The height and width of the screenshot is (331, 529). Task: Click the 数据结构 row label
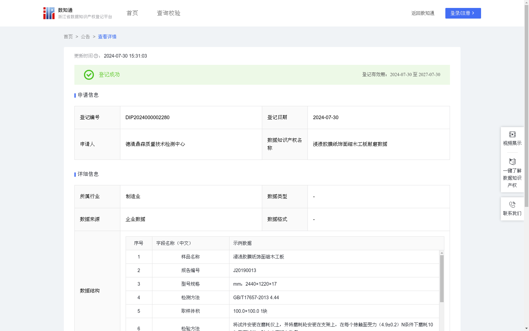(x=90, y=291)
